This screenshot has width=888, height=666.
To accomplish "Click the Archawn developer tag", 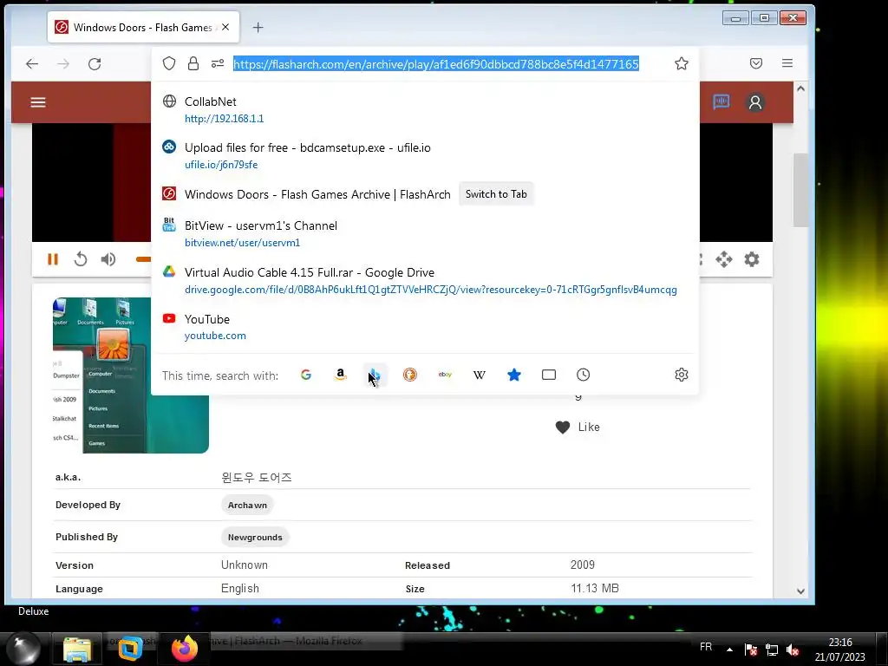I will 247,506.
